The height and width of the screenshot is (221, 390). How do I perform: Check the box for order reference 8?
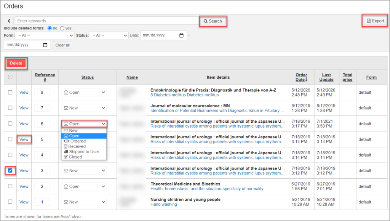click(10, 92)
